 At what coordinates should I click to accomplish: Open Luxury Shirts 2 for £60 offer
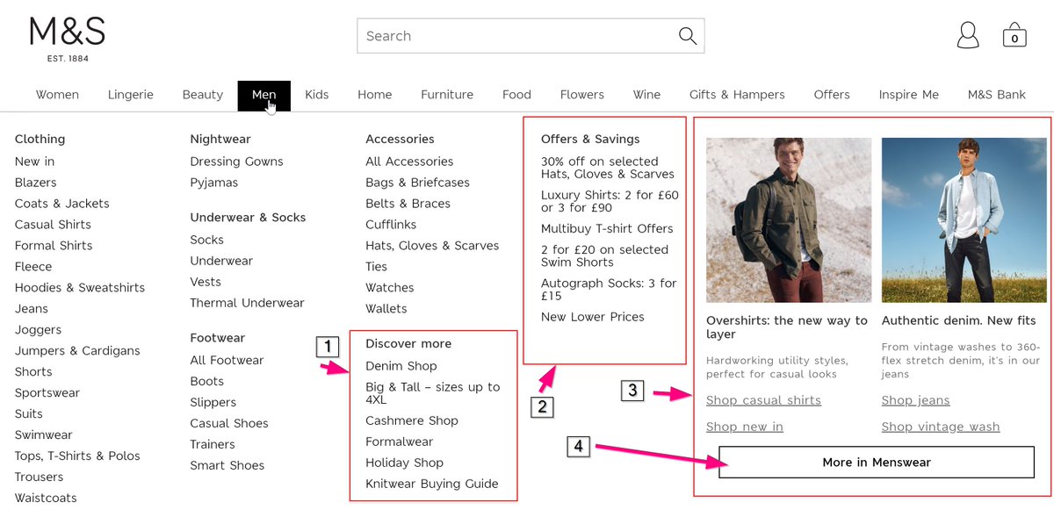point(610,201)
